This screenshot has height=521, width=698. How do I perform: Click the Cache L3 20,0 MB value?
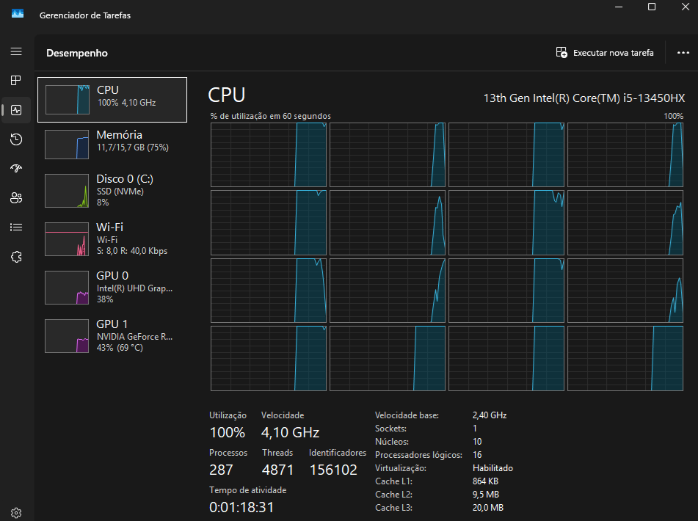(488, 508)
